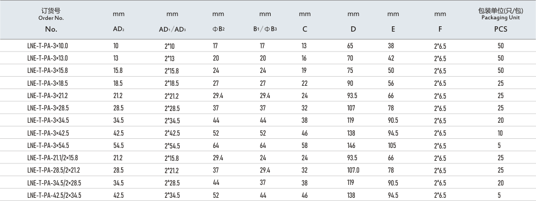Image resolution: width=536 pixels, height=201 pixels.
Task: Select the 93.5 D value for LNE-T-PA-3×21.2
Action: click(352, 96)
